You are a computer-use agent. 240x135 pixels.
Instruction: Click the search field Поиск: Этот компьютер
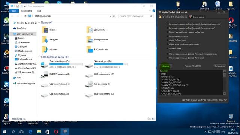pyautogui.click(x=135, y=16)
